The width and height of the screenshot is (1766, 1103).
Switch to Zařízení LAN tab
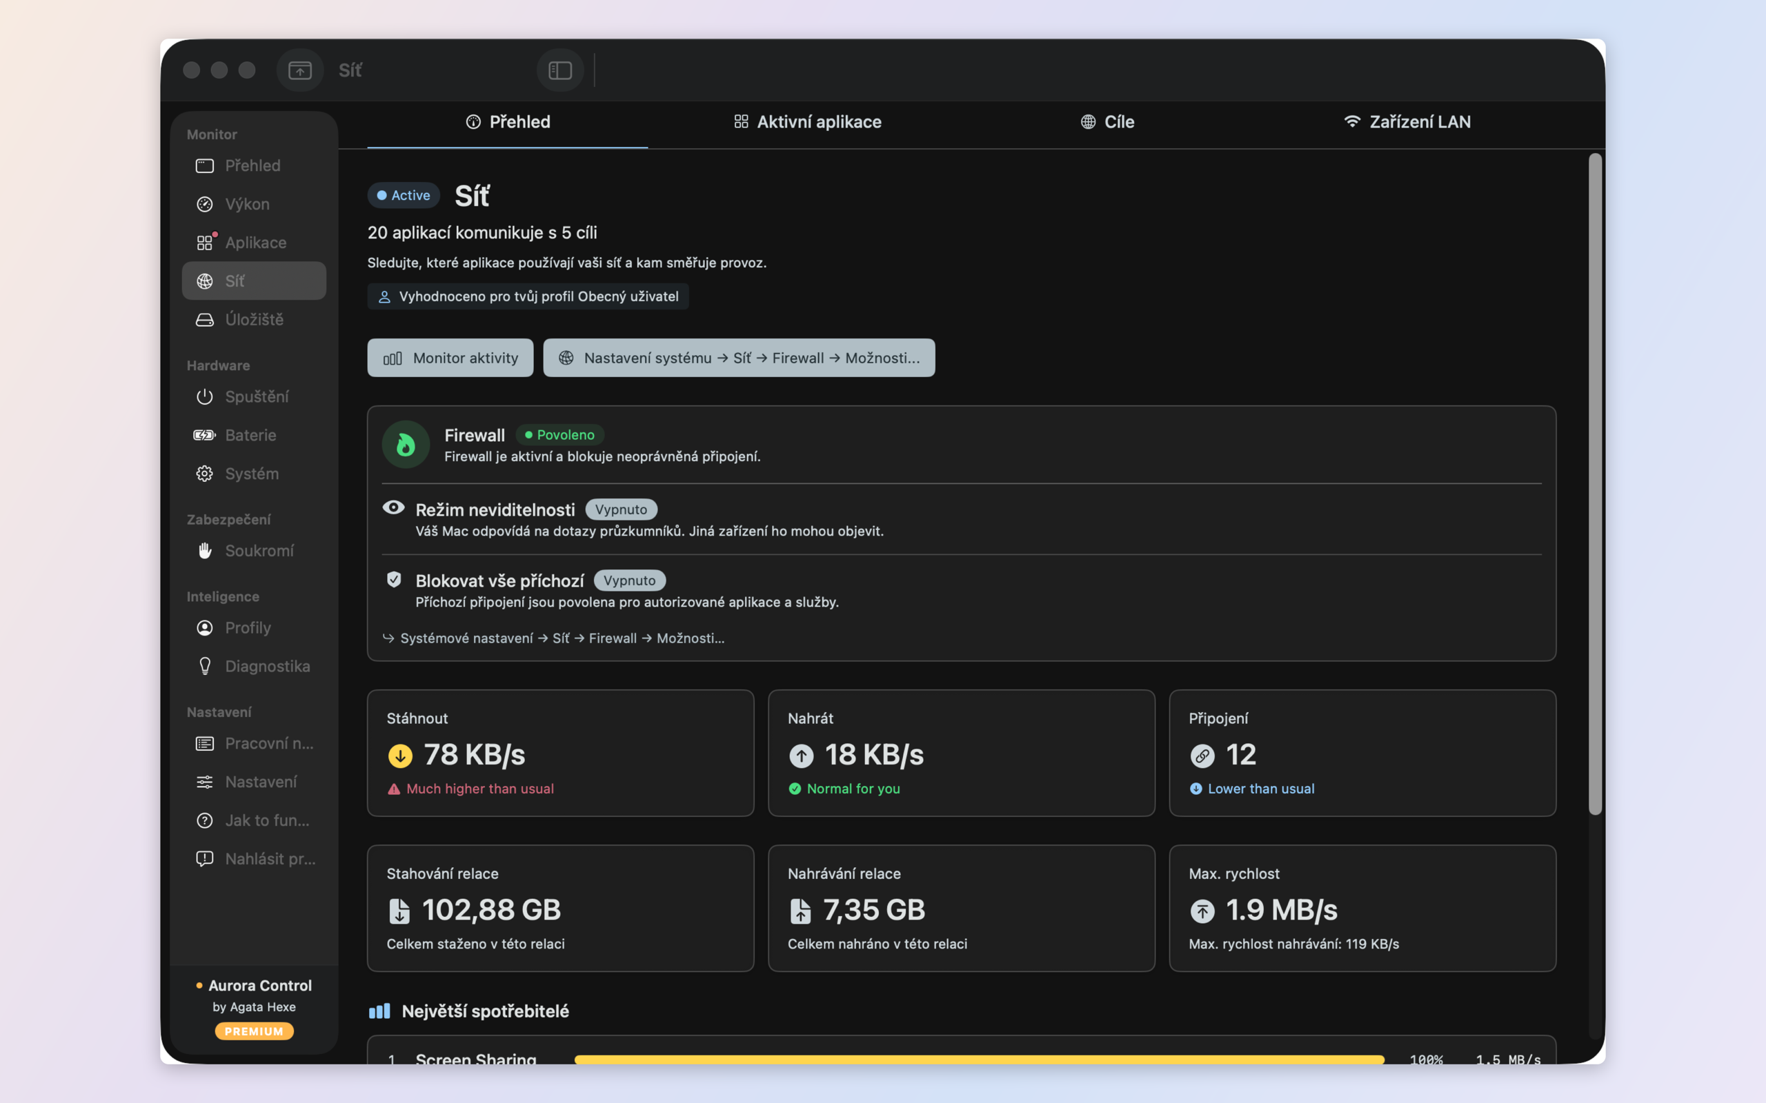[1406, 122]
